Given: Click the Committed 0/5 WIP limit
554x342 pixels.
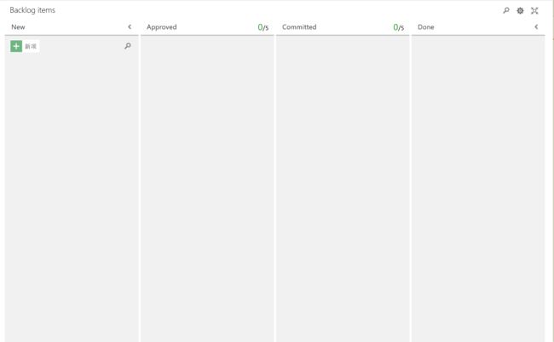Looking at the screenshot, I should (399, 27).
